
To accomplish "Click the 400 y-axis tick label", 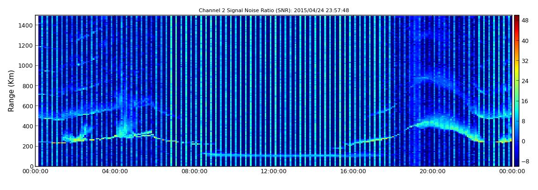I will coord(28,127).
